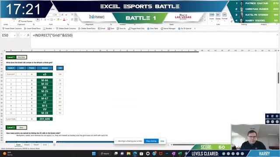Open Microsoft Edge from the taskbar
This screenshot has height=157, width=280.
pyautogui.click(x=135, y=154)
